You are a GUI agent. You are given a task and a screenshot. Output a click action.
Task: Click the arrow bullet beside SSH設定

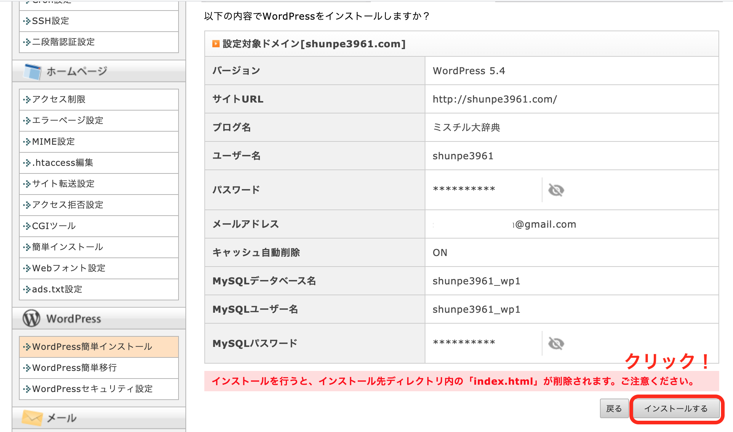[x=27, y=21]
